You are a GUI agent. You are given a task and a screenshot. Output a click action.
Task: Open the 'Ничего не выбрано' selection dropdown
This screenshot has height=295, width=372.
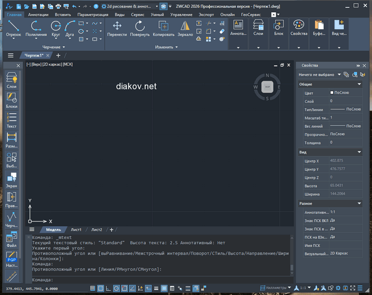pos(319,75)
